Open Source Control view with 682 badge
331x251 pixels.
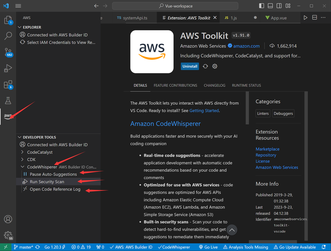pos(8,52)
